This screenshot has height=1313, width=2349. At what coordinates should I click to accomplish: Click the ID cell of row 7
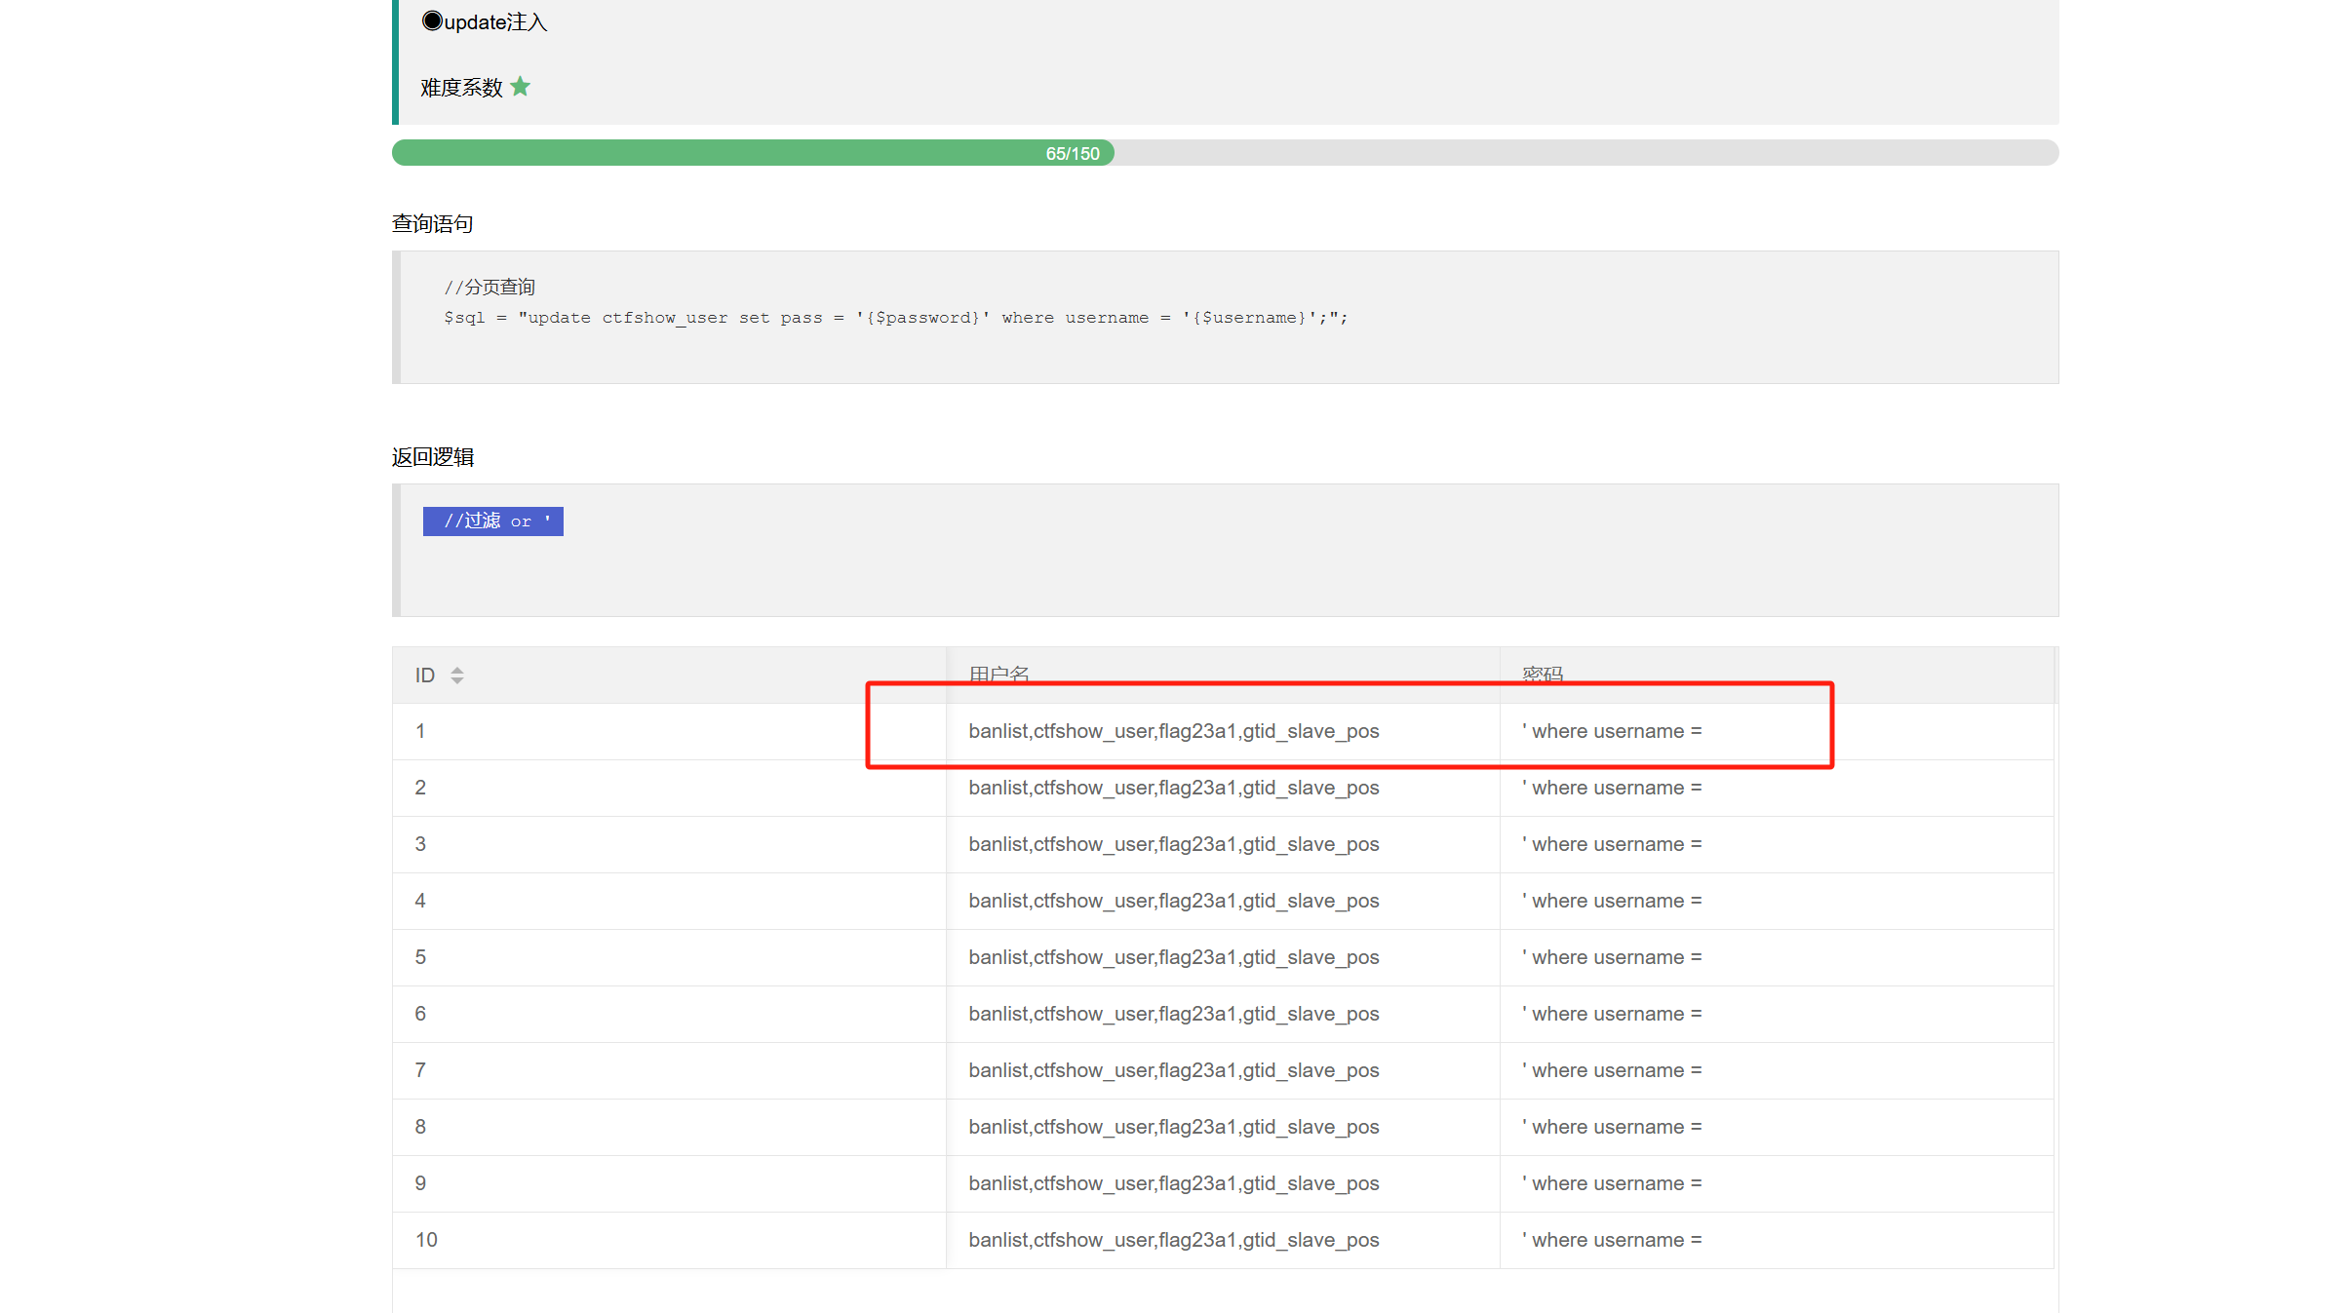point(420,1070)
